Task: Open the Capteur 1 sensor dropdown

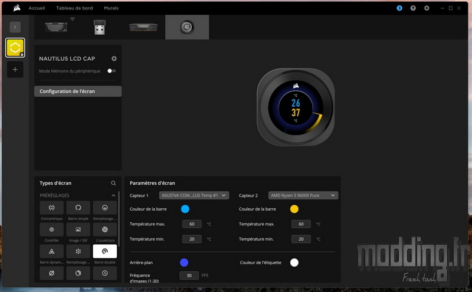Action: coord(194,195)
